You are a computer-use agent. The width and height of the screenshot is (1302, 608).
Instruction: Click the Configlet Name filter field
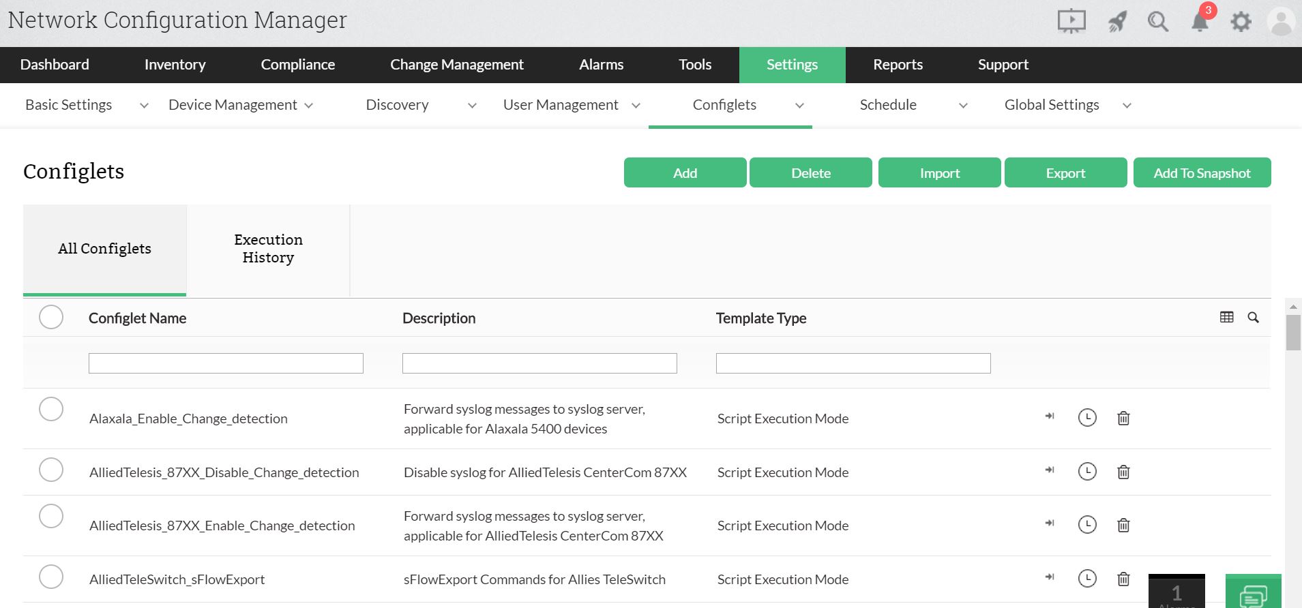pyautogui.click(x=226, y=363)
